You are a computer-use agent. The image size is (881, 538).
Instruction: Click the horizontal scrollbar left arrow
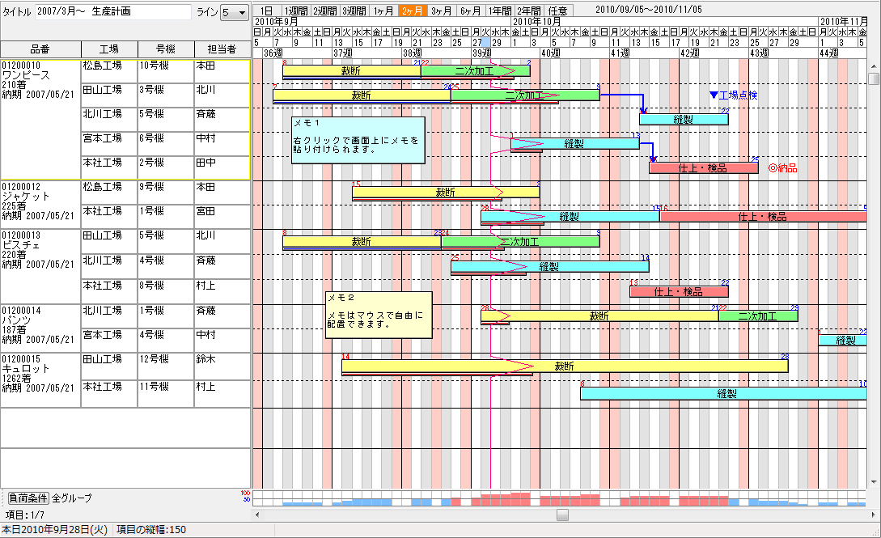tap(258, 515)
